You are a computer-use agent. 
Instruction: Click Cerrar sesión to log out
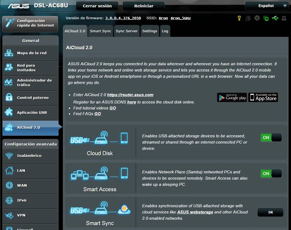97,6
